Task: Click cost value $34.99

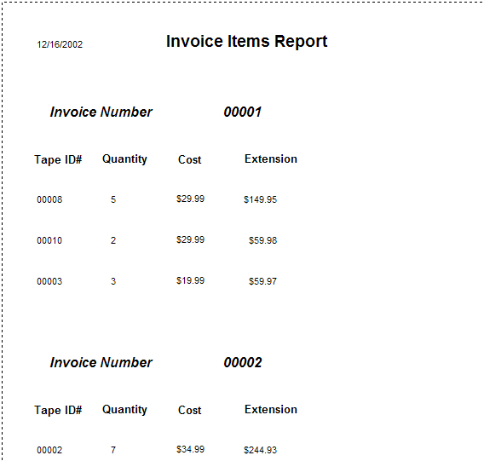Action: 191,449
